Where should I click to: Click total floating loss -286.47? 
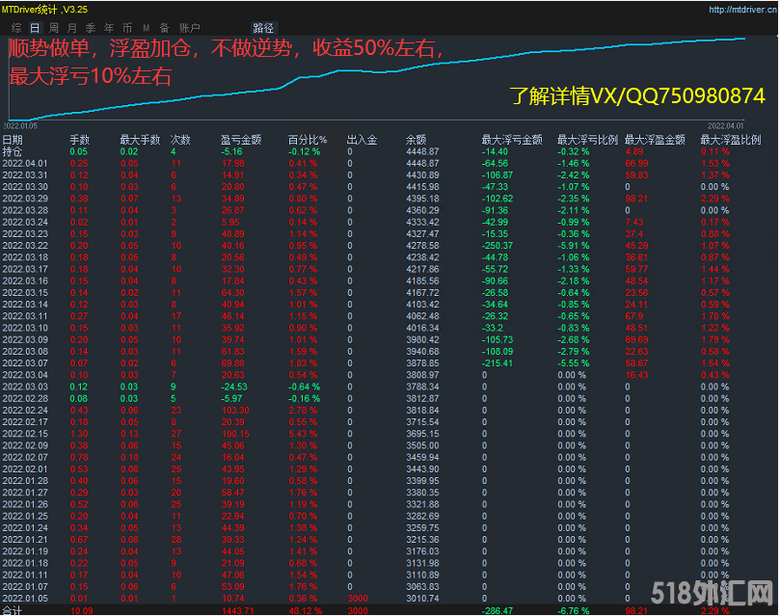(497, 610)
